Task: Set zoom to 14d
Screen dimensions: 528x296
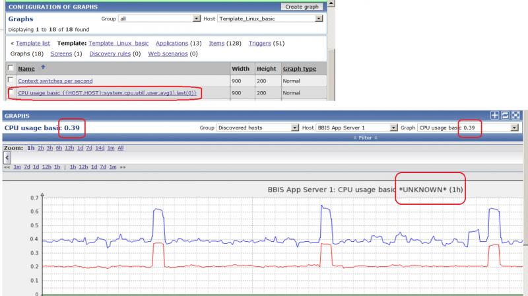Action: [100, 148]
